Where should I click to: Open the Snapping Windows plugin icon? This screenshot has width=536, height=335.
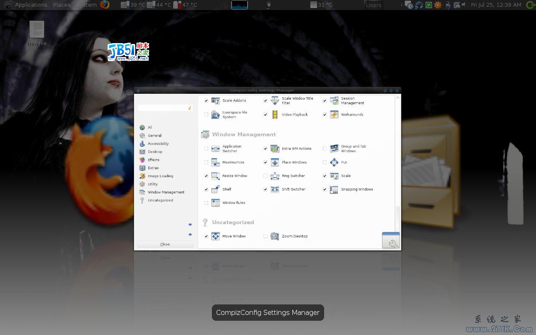(334, 189)
